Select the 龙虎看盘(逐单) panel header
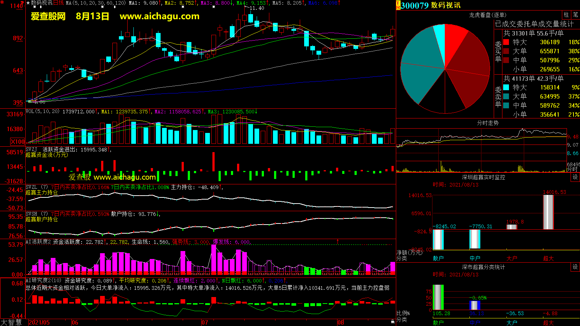 tap(488, 15)
